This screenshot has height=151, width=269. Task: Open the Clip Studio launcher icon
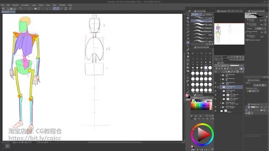pyautogui.click(x=3, y=8)
